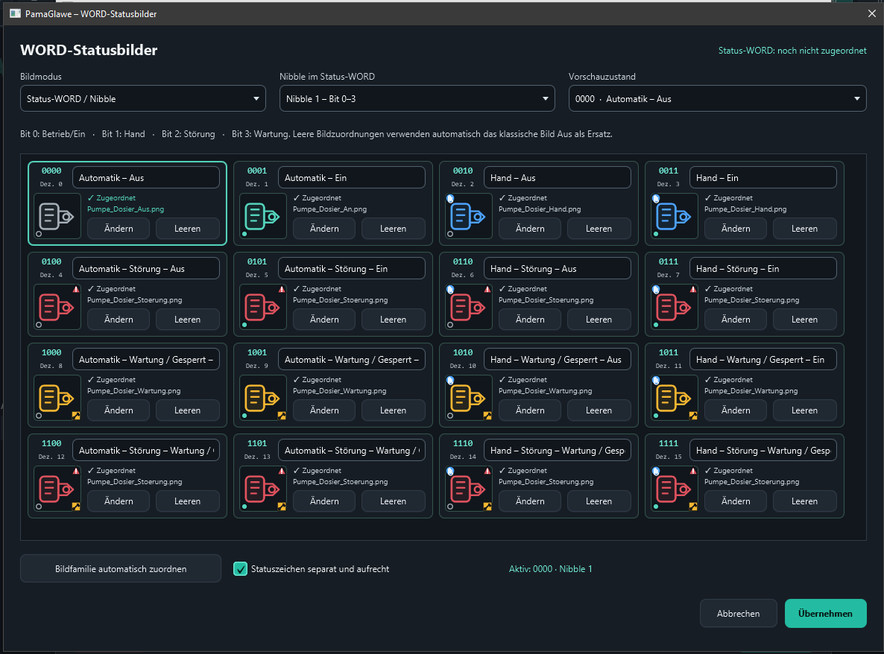The height and width of the screenshot is (654, 884).
Task: Click 'Status-WORD: noch nicht zugeordnet' text
Action: [x=792, y=51]
